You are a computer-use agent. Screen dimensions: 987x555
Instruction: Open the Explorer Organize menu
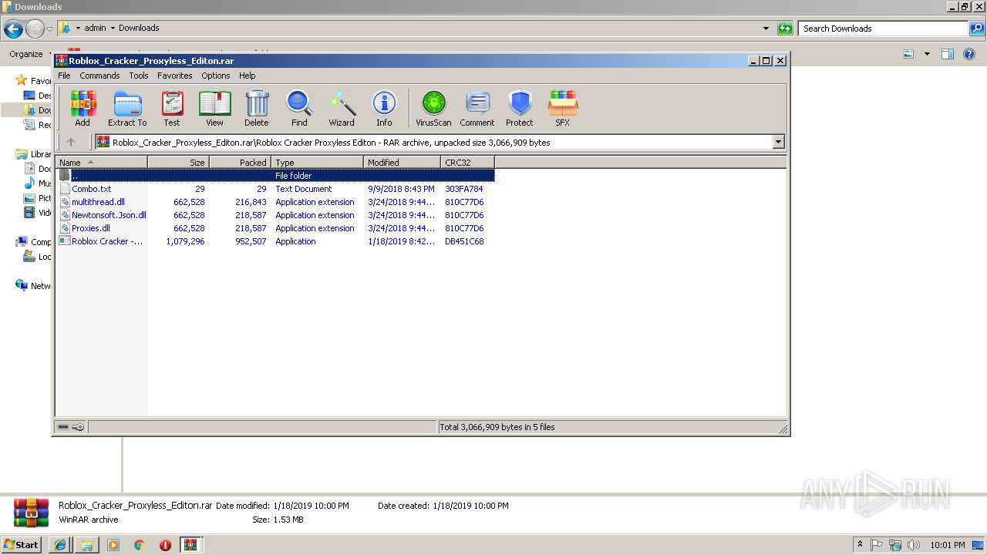point(28,54)
